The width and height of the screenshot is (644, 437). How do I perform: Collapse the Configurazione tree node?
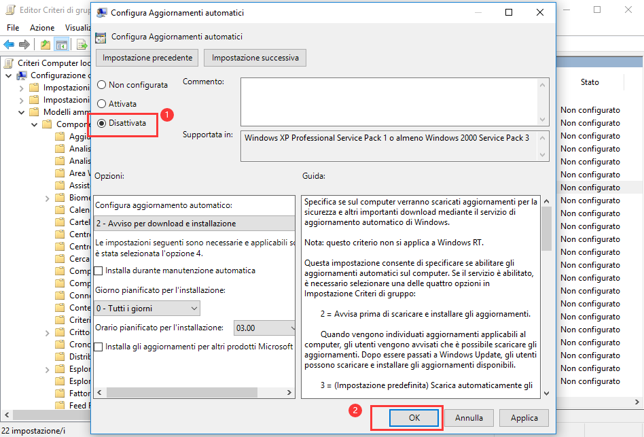point(9,75)
